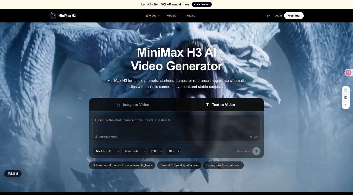Click the Image to Video picture icon
This screenshot has height=195, width=353.
pos(118,105)
